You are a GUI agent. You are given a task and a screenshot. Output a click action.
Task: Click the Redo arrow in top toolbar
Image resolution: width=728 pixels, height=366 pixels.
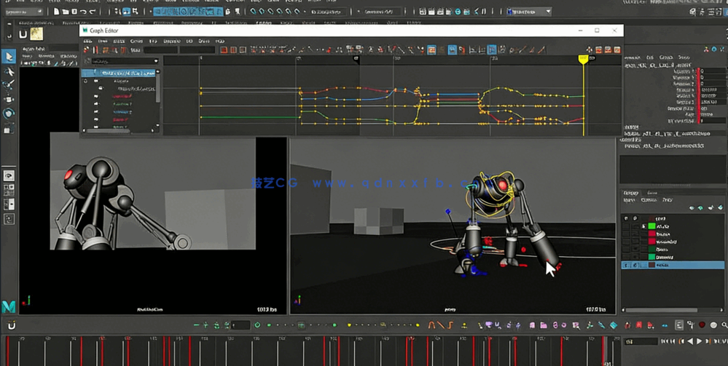click(93, 12)
